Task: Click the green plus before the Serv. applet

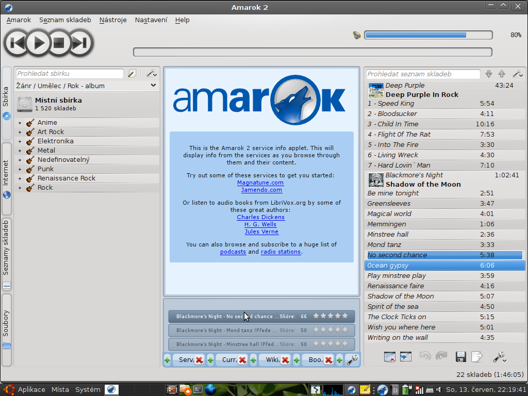Action: [x=168, y=360]
